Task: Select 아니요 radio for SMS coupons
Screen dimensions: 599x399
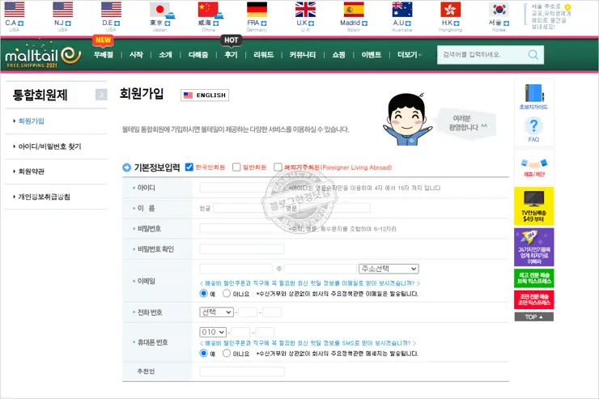Action: coord(227,353)
